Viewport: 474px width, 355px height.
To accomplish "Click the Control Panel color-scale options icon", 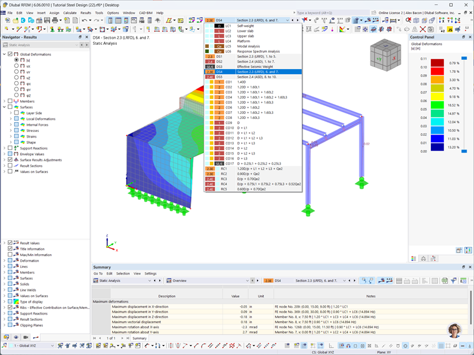I will point(468,250).
